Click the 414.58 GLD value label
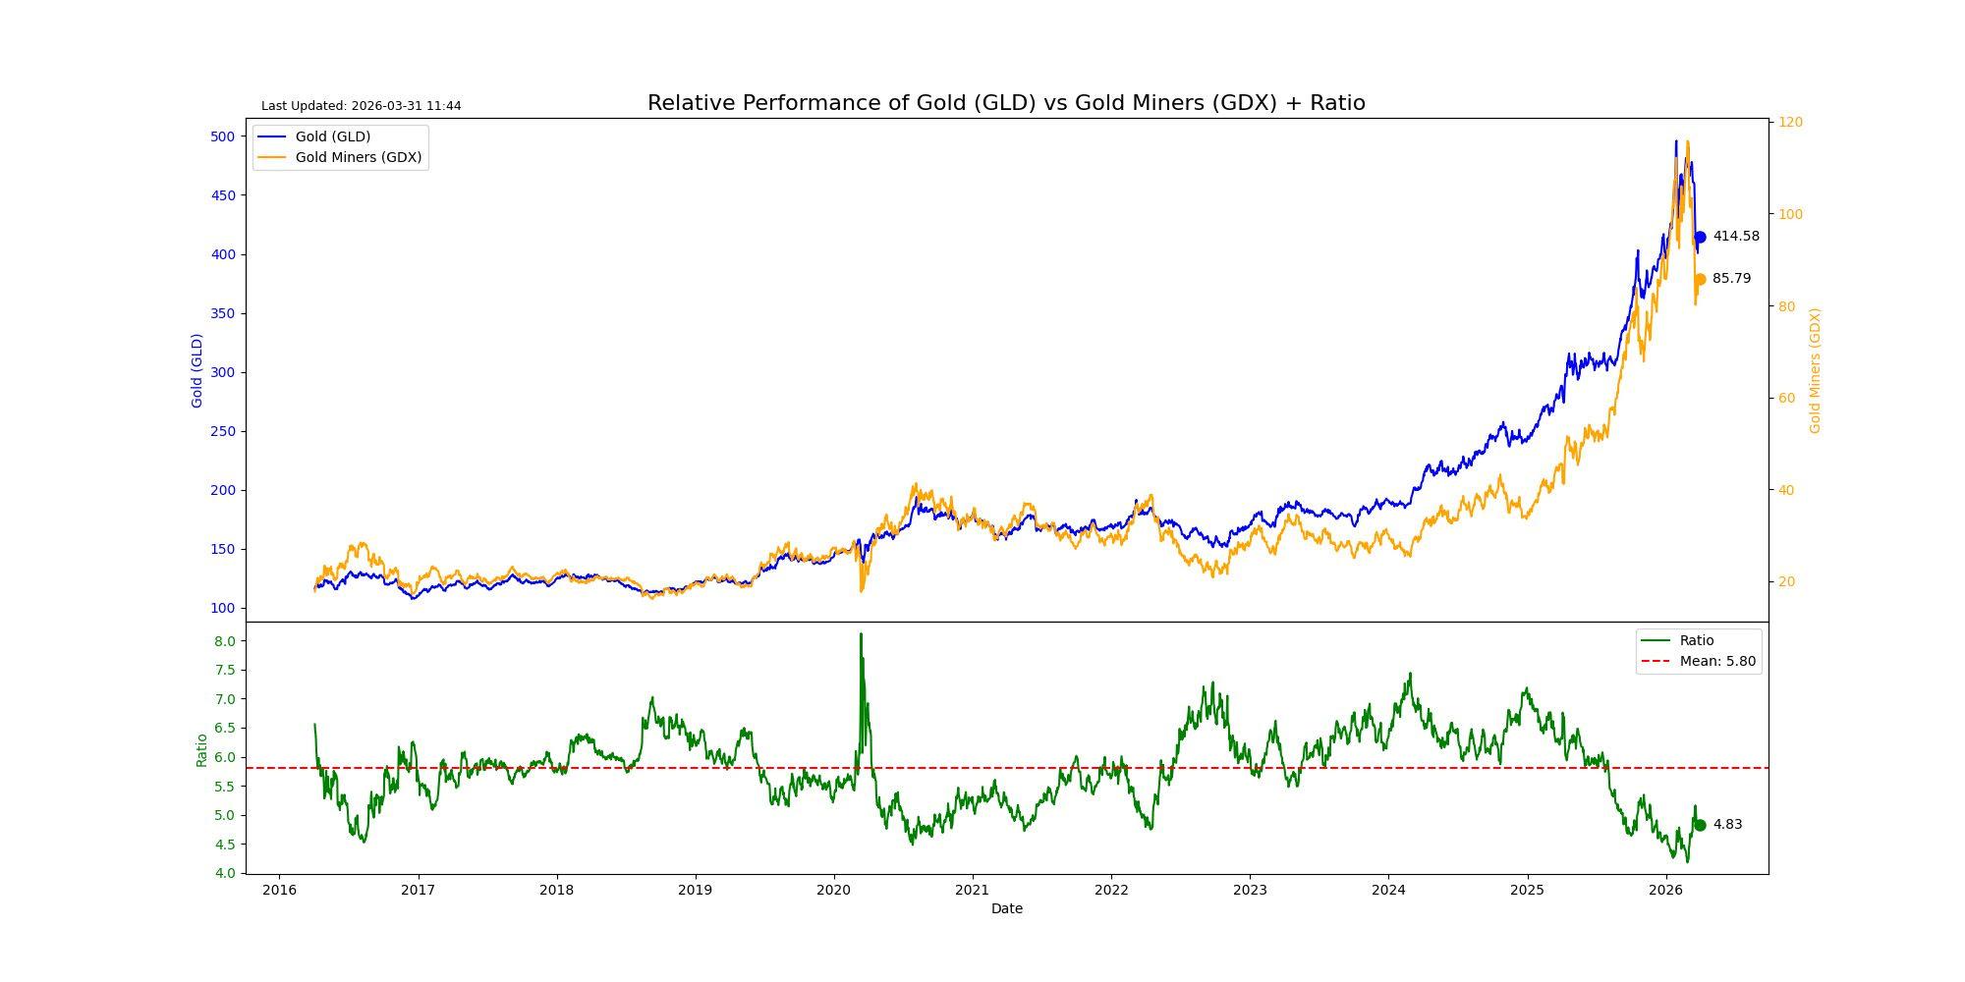 1736,236
